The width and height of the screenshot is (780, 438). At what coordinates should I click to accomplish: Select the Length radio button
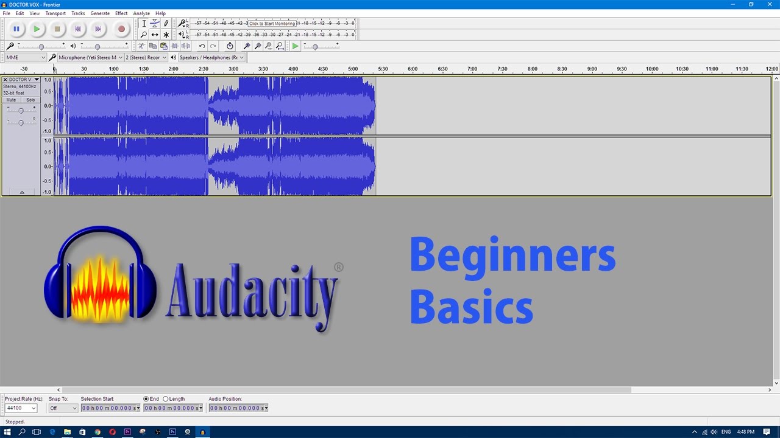[166, 399]
